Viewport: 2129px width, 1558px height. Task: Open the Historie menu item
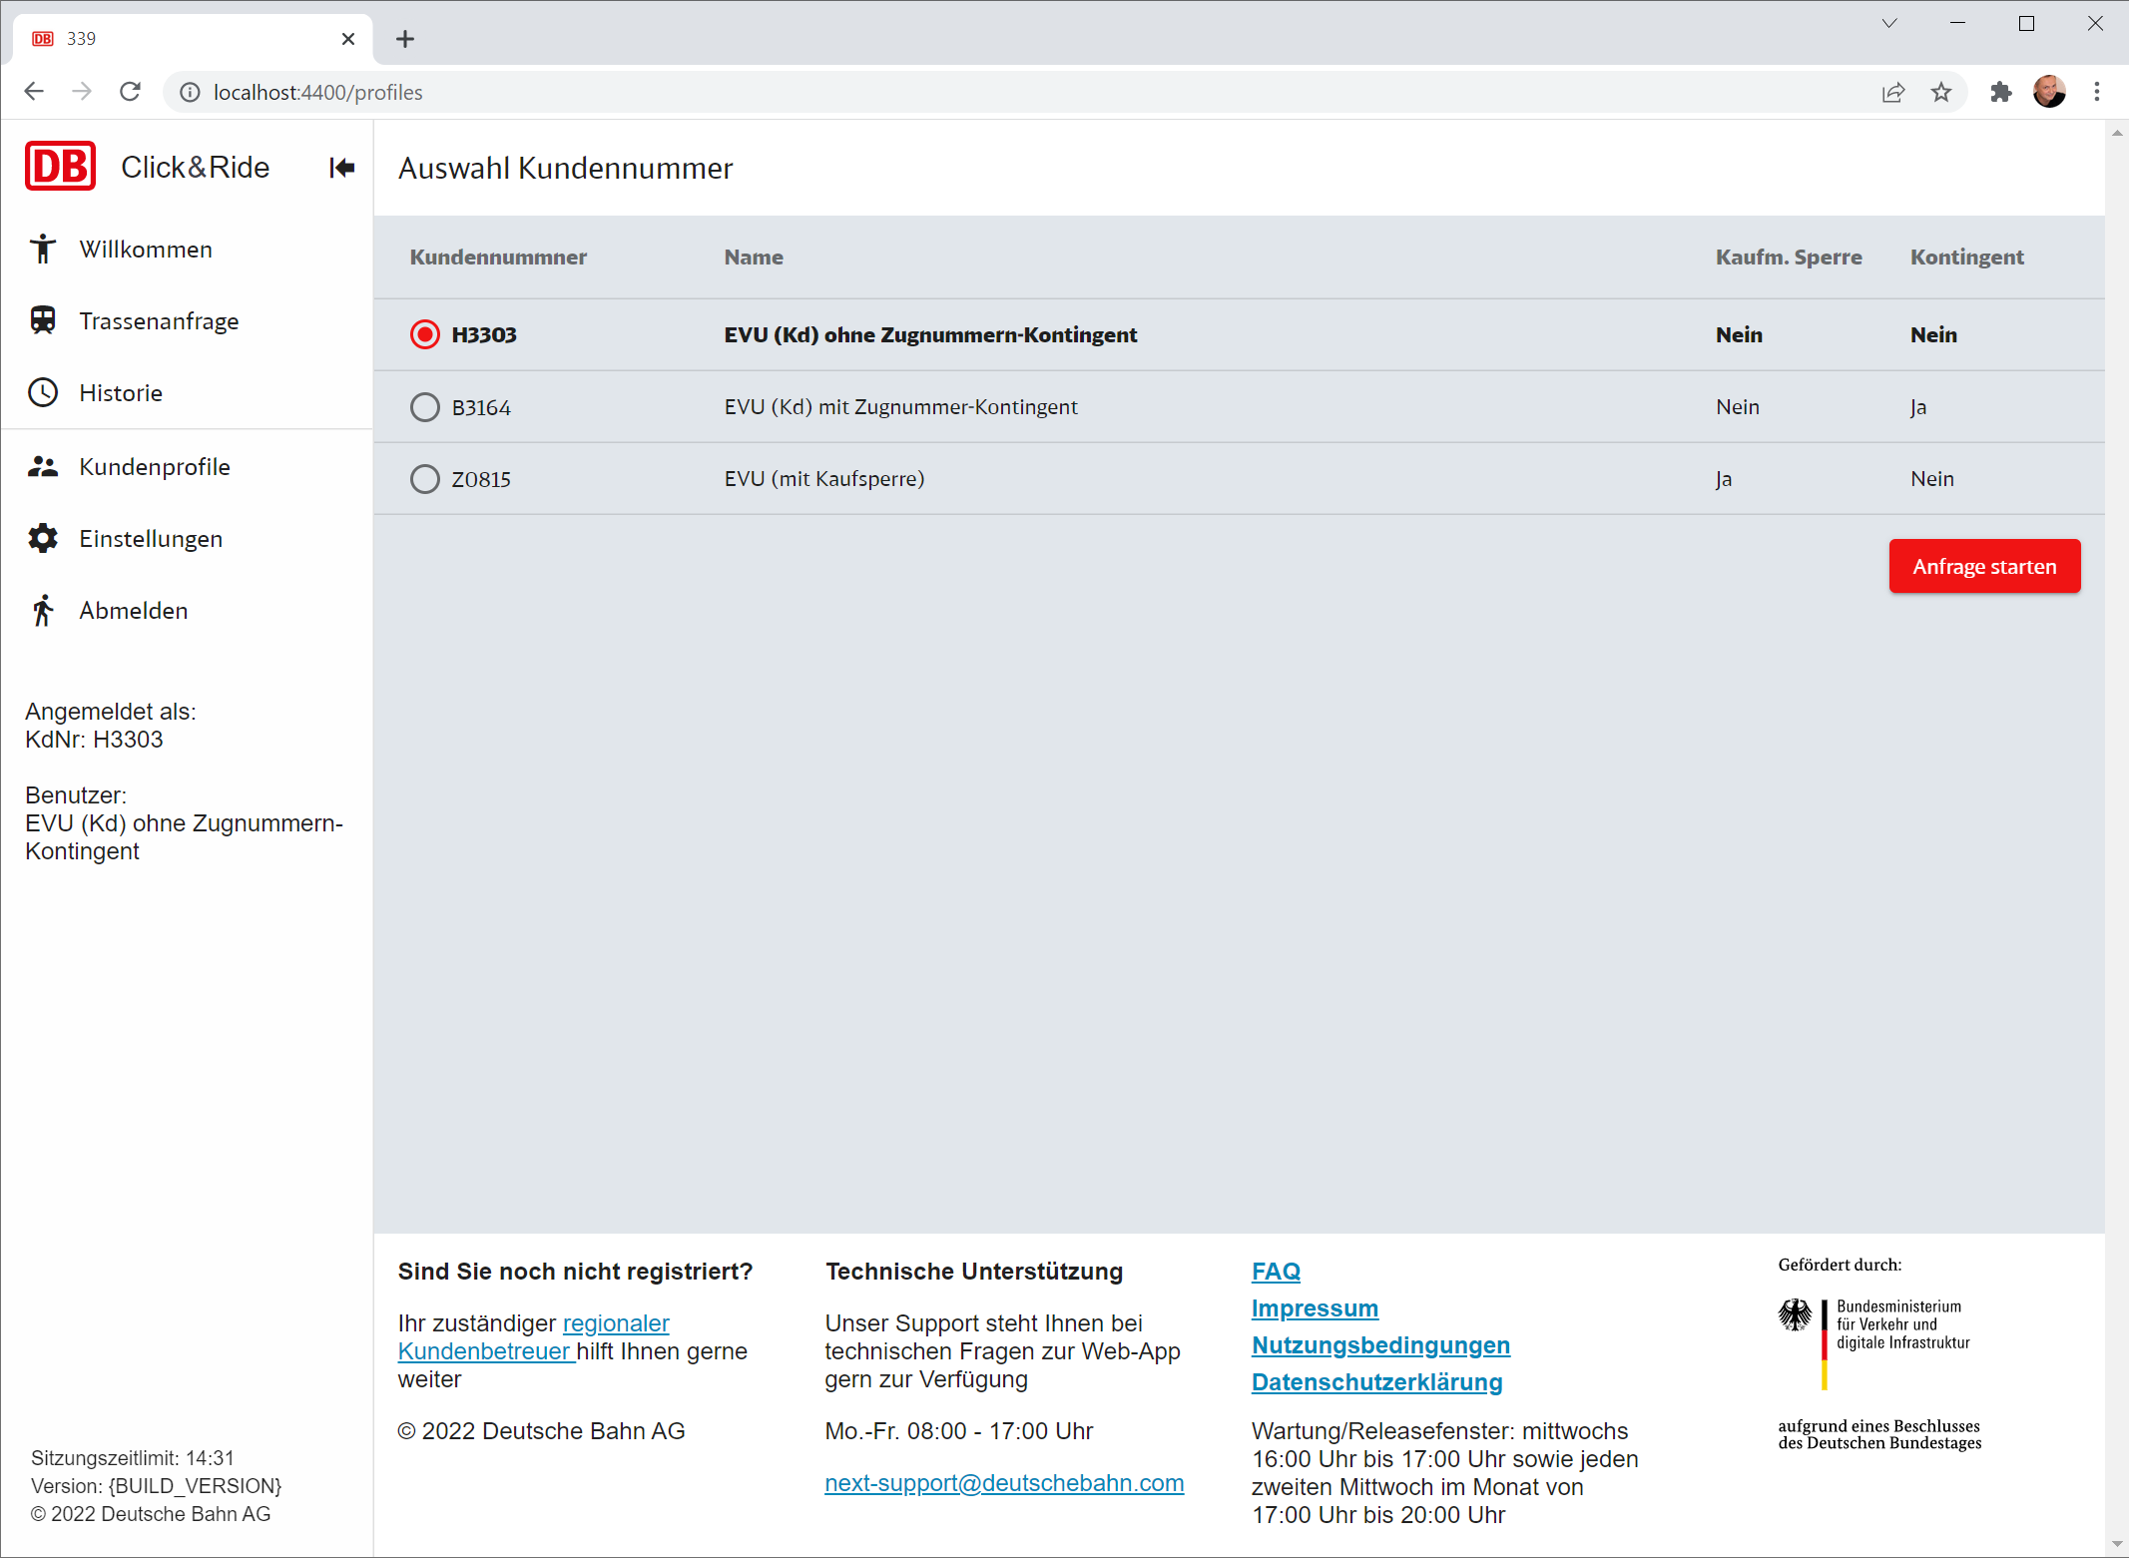(121, 392)
